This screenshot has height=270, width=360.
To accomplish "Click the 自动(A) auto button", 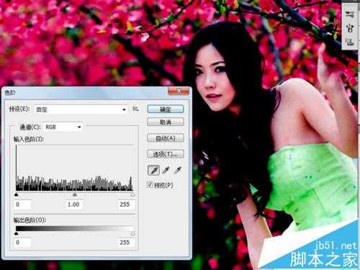I will tap(166, 138).
